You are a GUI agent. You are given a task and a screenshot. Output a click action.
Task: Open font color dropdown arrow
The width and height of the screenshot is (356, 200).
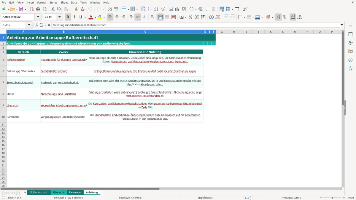(95, 17)
